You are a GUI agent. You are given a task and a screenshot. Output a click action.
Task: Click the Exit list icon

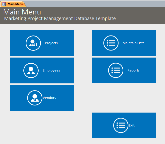[x=121, y=125]
